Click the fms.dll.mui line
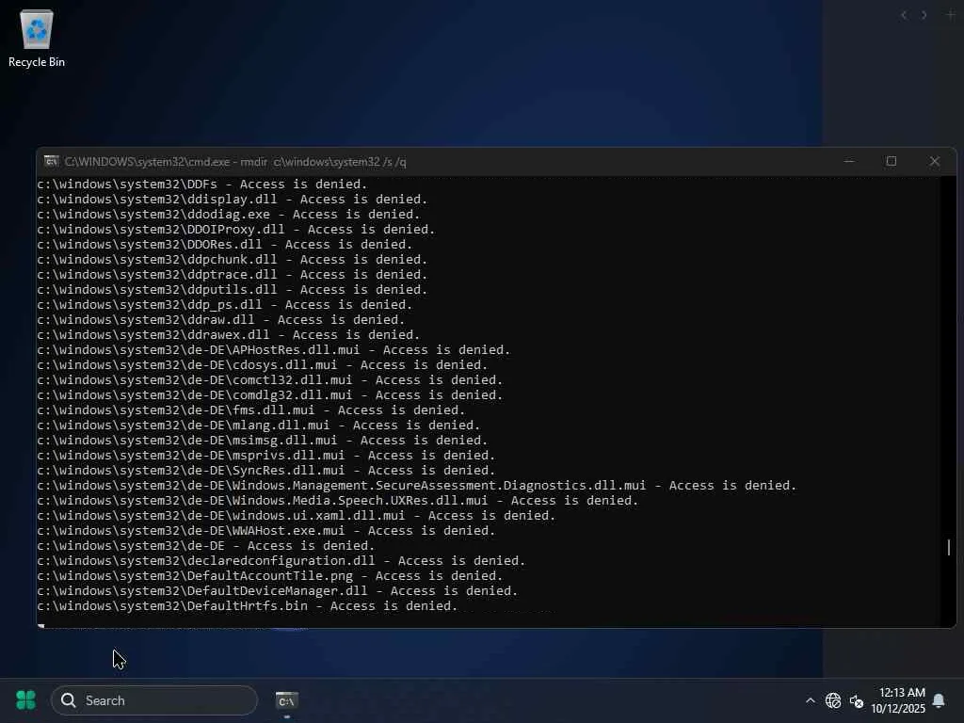964x723 pixels. click(251, 410)
